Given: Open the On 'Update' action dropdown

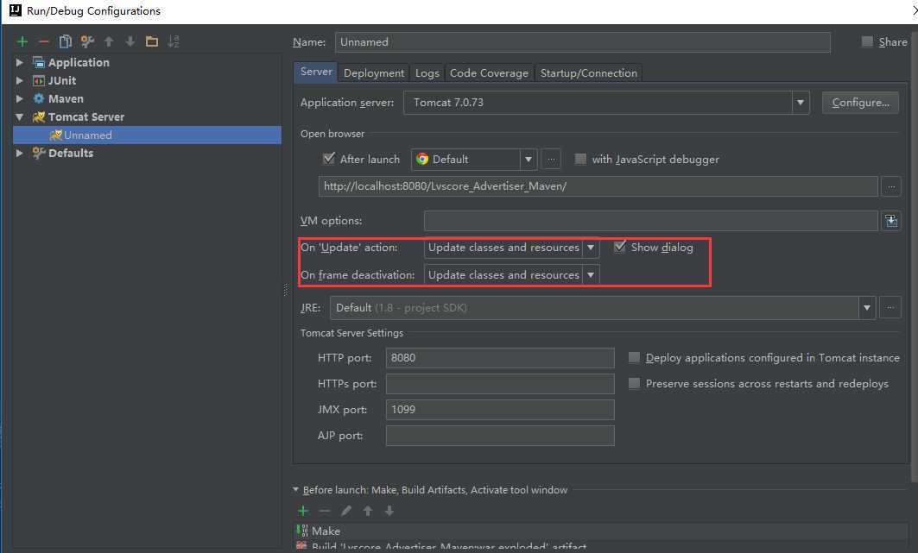Looking at the screenshot, I should 511,248.
